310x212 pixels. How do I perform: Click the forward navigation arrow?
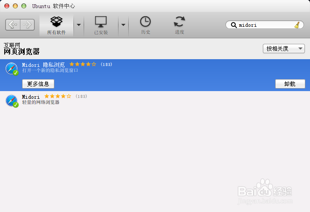[27, 25]
